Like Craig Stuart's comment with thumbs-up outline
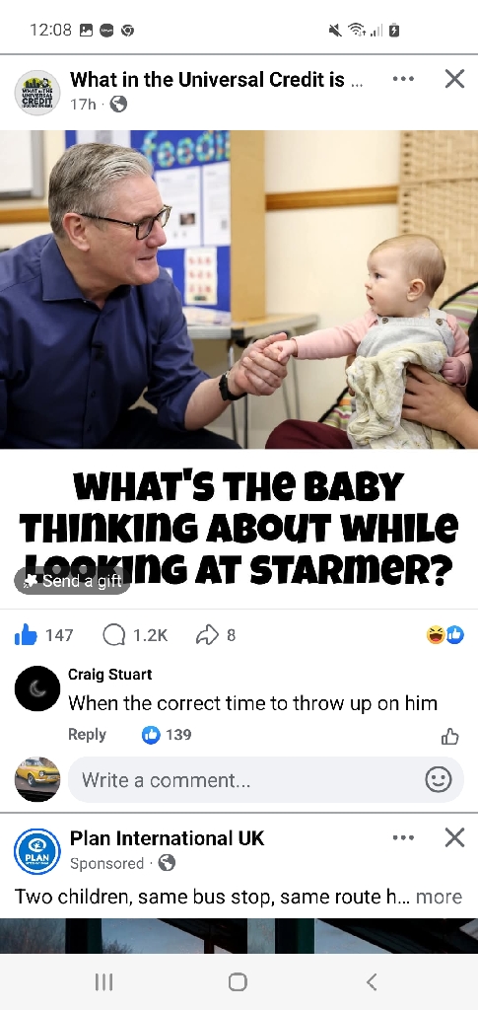This screenshot has height=1010, width=478. (x=450, y=736)
